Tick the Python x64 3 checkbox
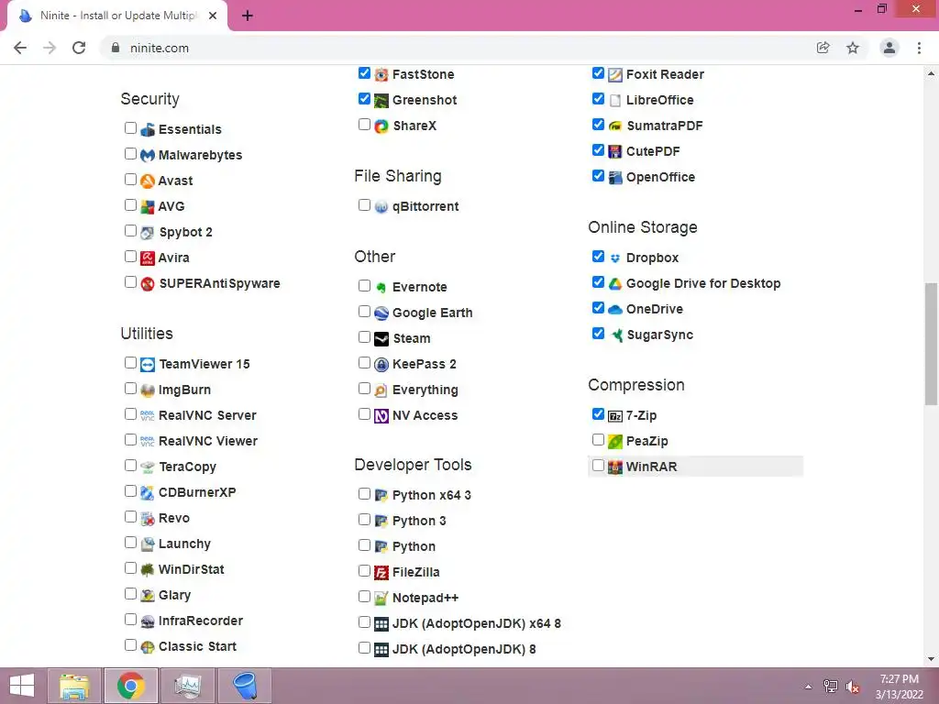The height and width of the screenshot is (704, 939). (364, 494)
